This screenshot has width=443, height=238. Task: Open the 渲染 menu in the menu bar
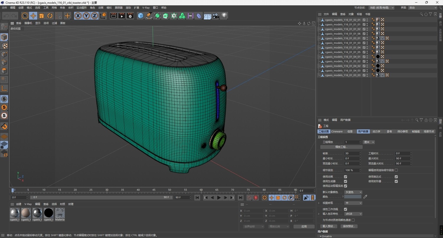point(128,7)
